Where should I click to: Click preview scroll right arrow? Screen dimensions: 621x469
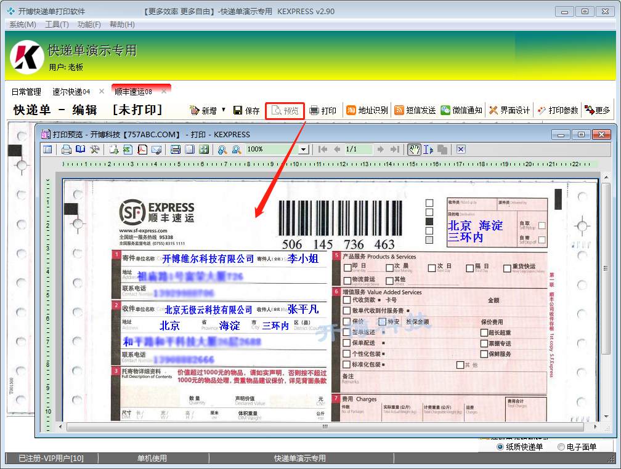point(595,427)
